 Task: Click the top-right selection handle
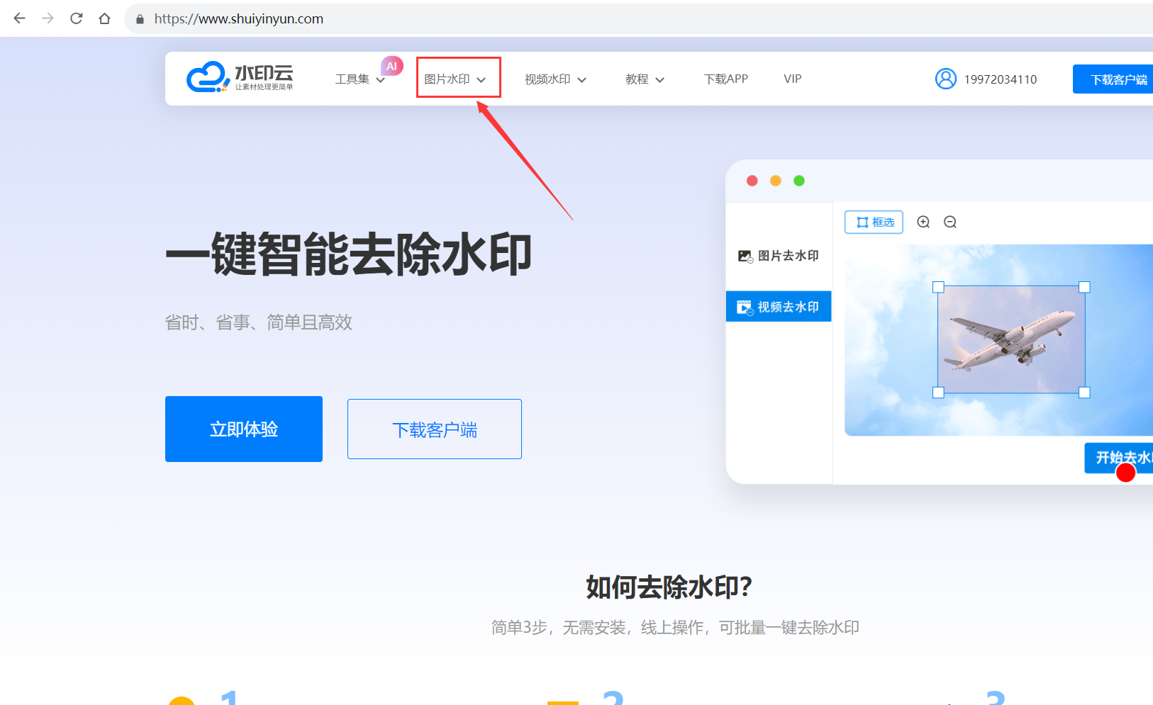pos(1084,287)
